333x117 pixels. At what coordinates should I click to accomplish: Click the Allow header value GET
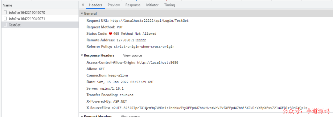102,69
